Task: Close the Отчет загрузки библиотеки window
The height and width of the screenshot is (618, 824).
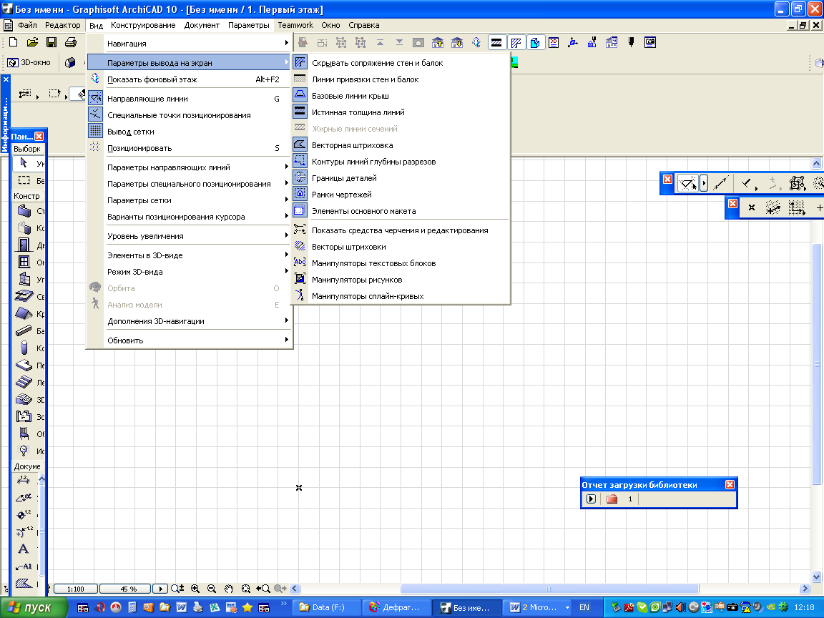Action: pos(730,484)
